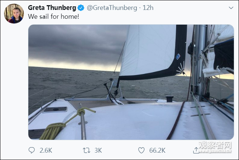Click the 12h timestamp

tap(148, 8)
